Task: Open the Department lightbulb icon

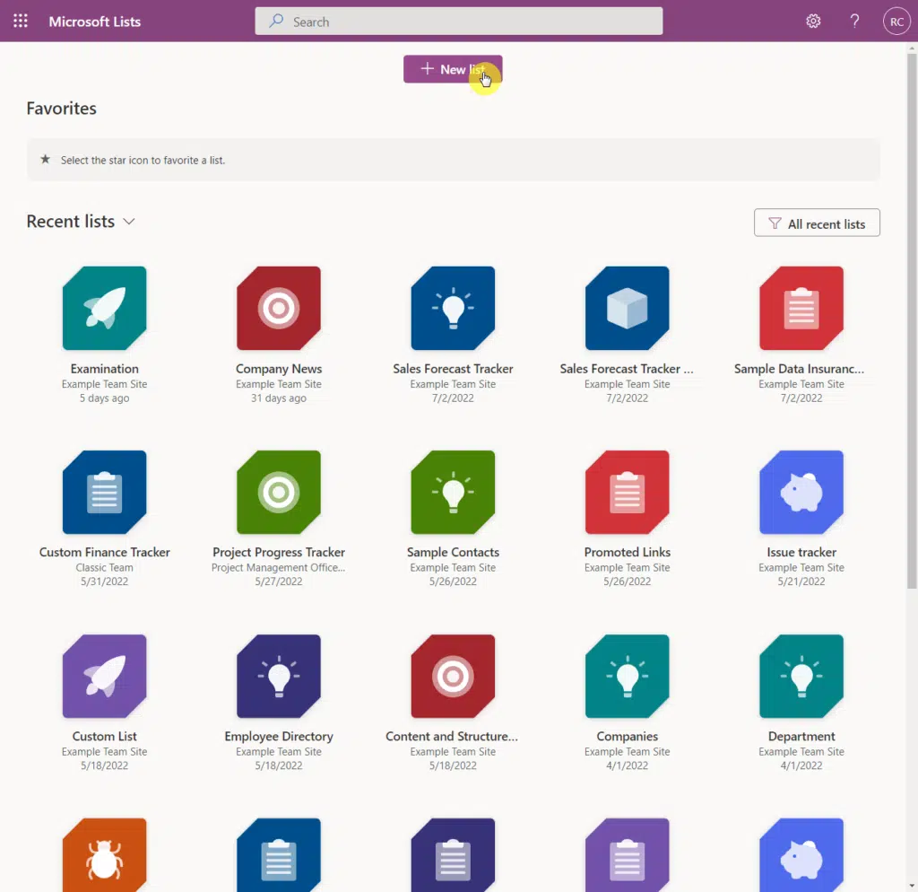Action: [x=801, y=677]
